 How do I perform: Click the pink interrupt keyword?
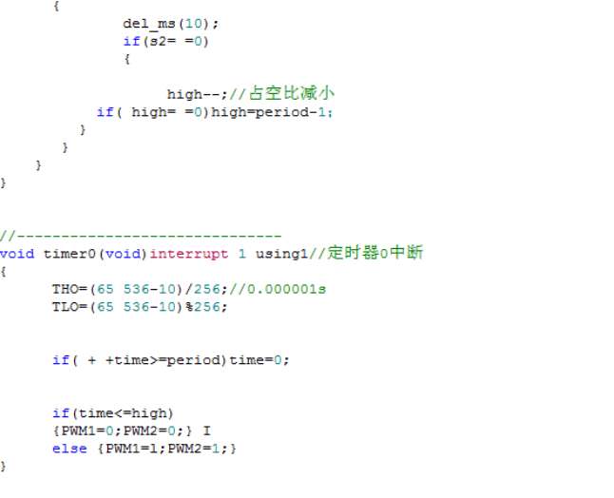pos(189,254)
